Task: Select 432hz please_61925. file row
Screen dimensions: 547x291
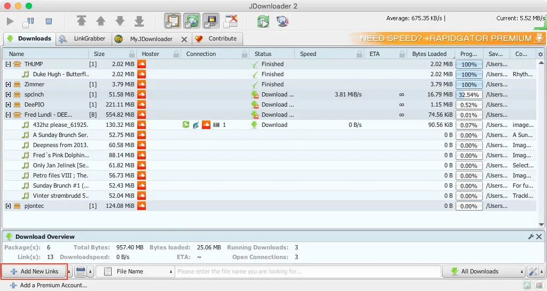Action: pos(270,125)
